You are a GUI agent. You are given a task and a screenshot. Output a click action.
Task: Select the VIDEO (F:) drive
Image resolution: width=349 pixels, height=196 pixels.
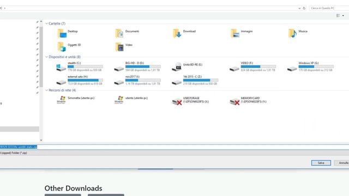pos(252,66)
